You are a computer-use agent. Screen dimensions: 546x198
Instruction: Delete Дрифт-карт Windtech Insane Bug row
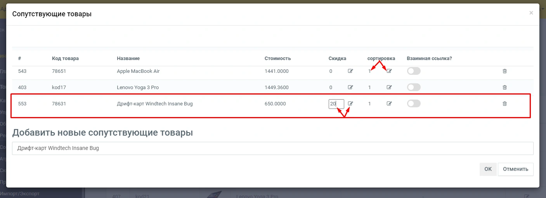(x=504, y=103)
